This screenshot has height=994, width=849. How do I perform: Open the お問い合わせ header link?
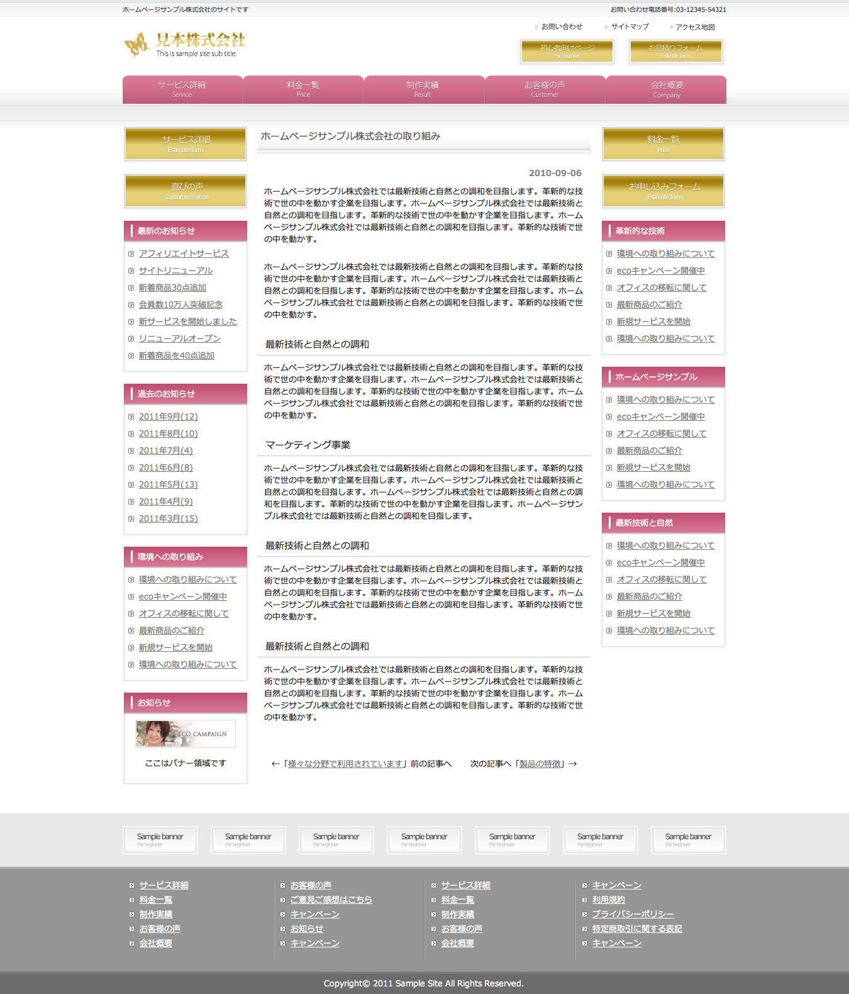pyautogui.click(x=562, y=27)
